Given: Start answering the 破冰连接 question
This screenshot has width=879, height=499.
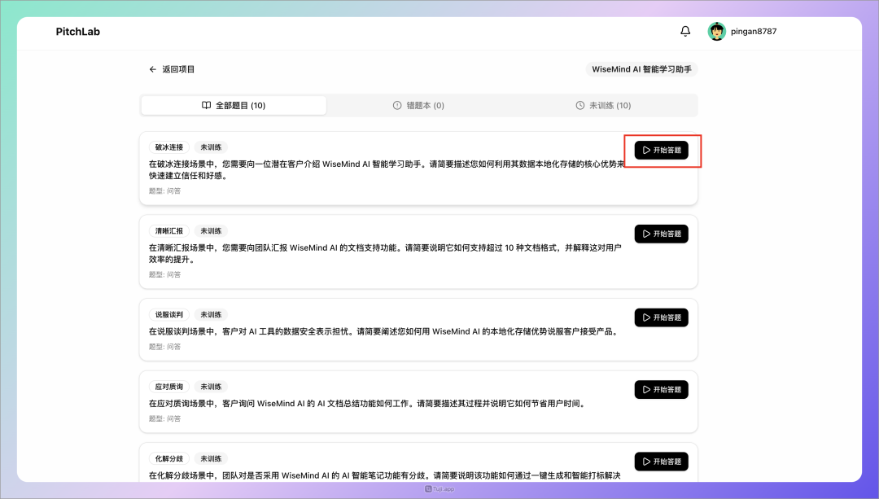Looking at the screenshot, I should click(x=661, y=151).
